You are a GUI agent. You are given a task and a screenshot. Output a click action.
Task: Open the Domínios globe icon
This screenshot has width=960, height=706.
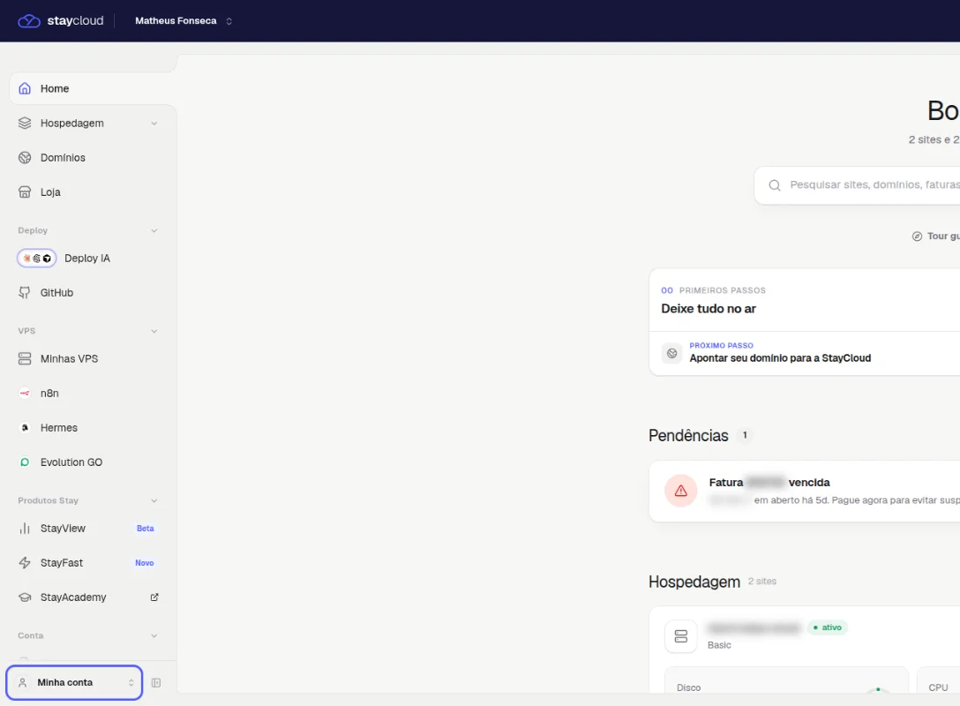click(25, 157)
